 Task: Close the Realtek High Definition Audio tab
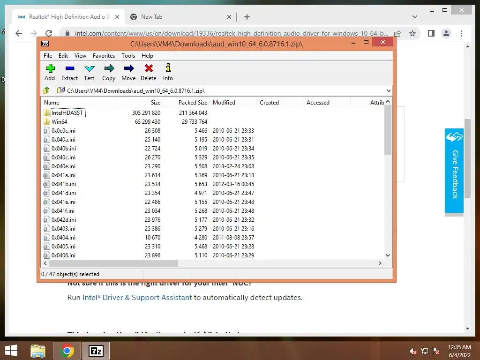[117, 17]
